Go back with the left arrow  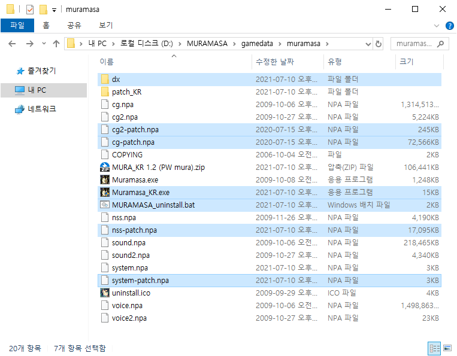coord(12,44)
